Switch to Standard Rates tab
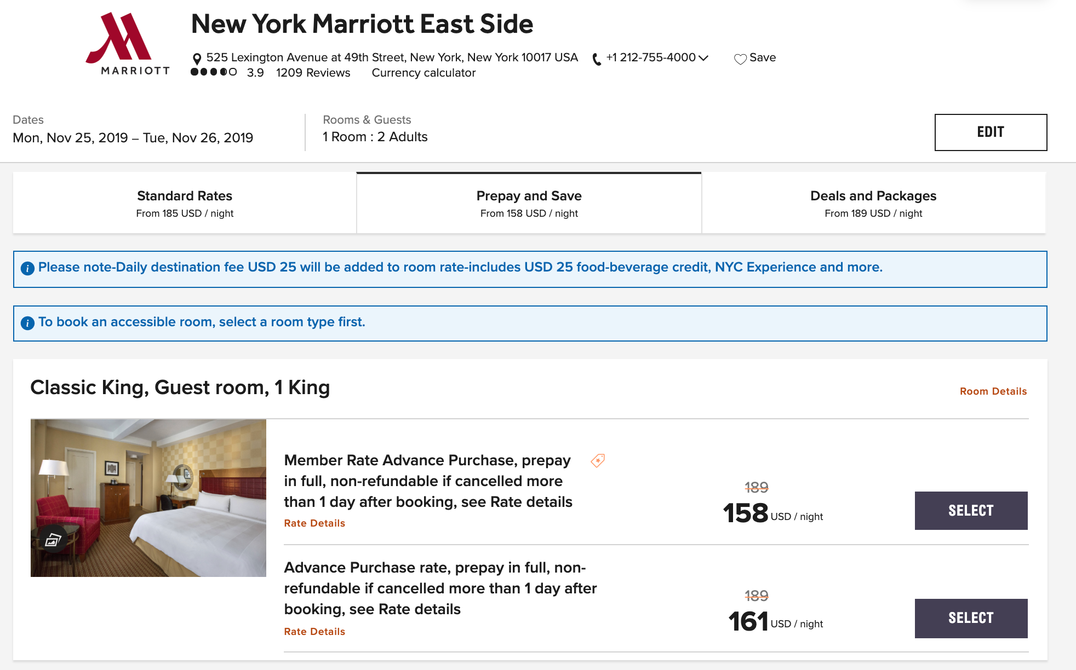Image resolution: width=1076 pixels, height=670 pixels. tap(185, 203)
